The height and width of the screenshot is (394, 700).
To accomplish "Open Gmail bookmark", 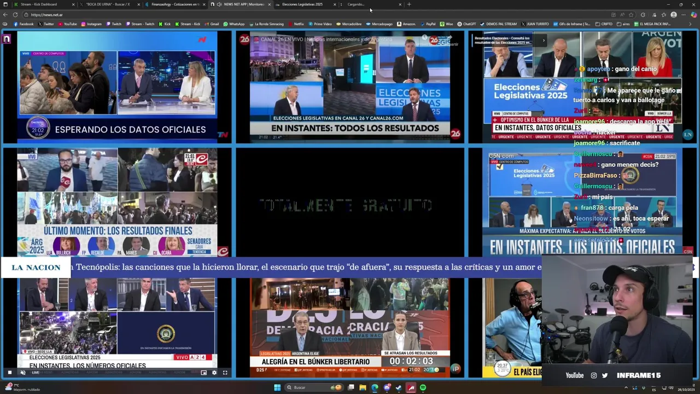I will click(x=212, y=24).
